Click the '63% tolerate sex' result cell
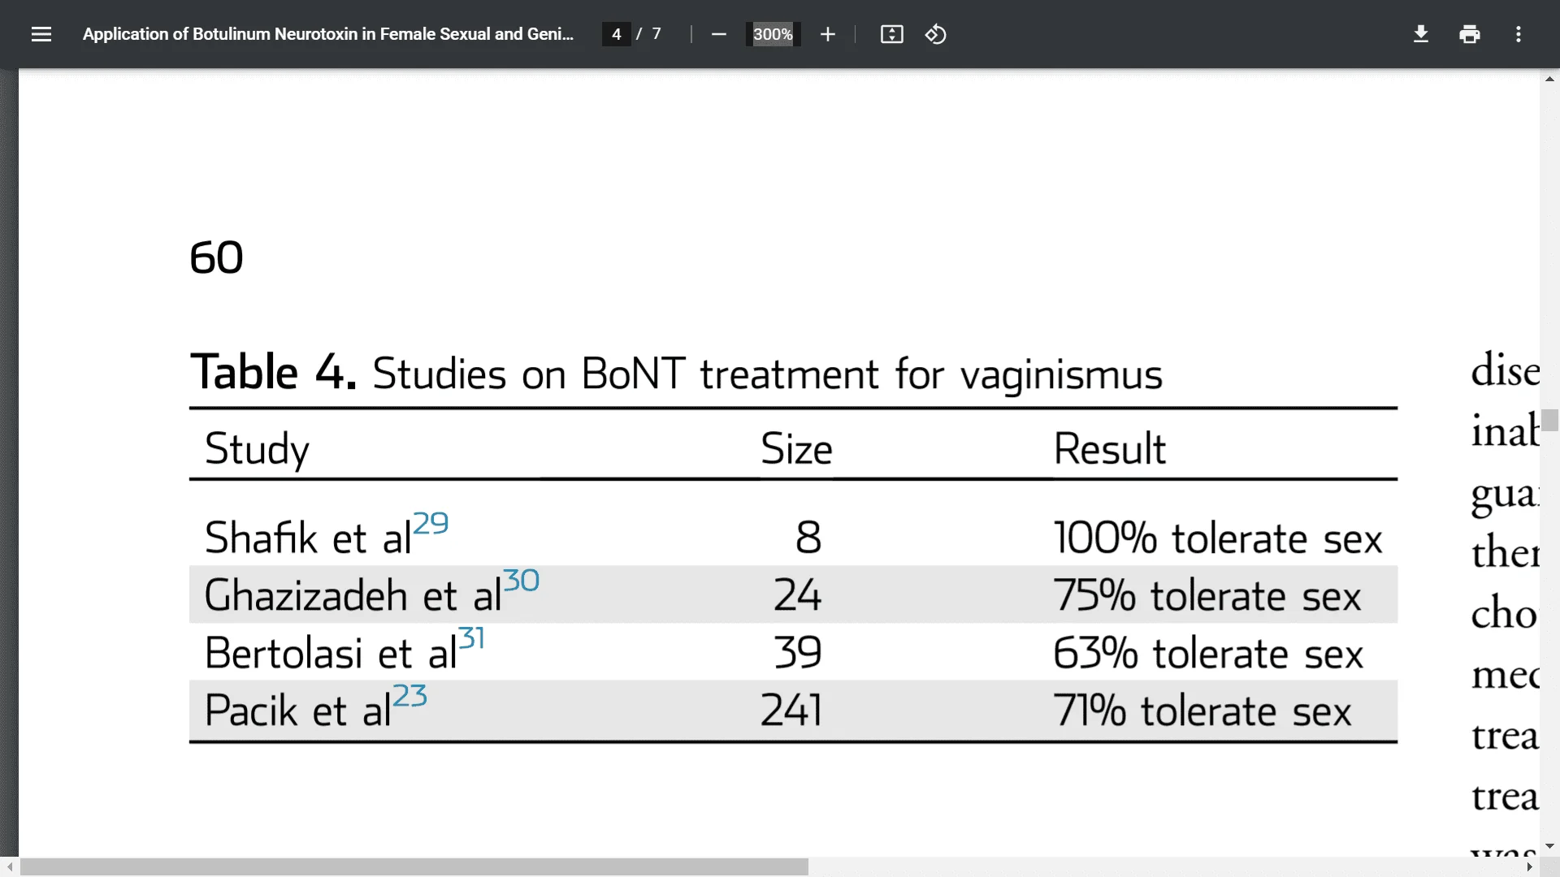Viewport: 1560px width, 877px height. 1207,653
